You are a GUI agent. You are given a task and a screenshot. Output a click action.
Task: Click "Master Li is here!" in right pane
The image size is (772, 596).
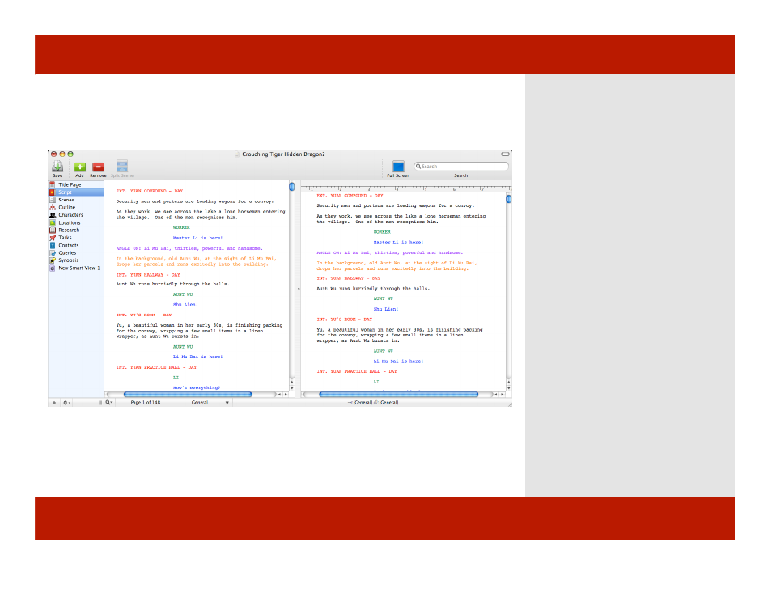[398, 243]
